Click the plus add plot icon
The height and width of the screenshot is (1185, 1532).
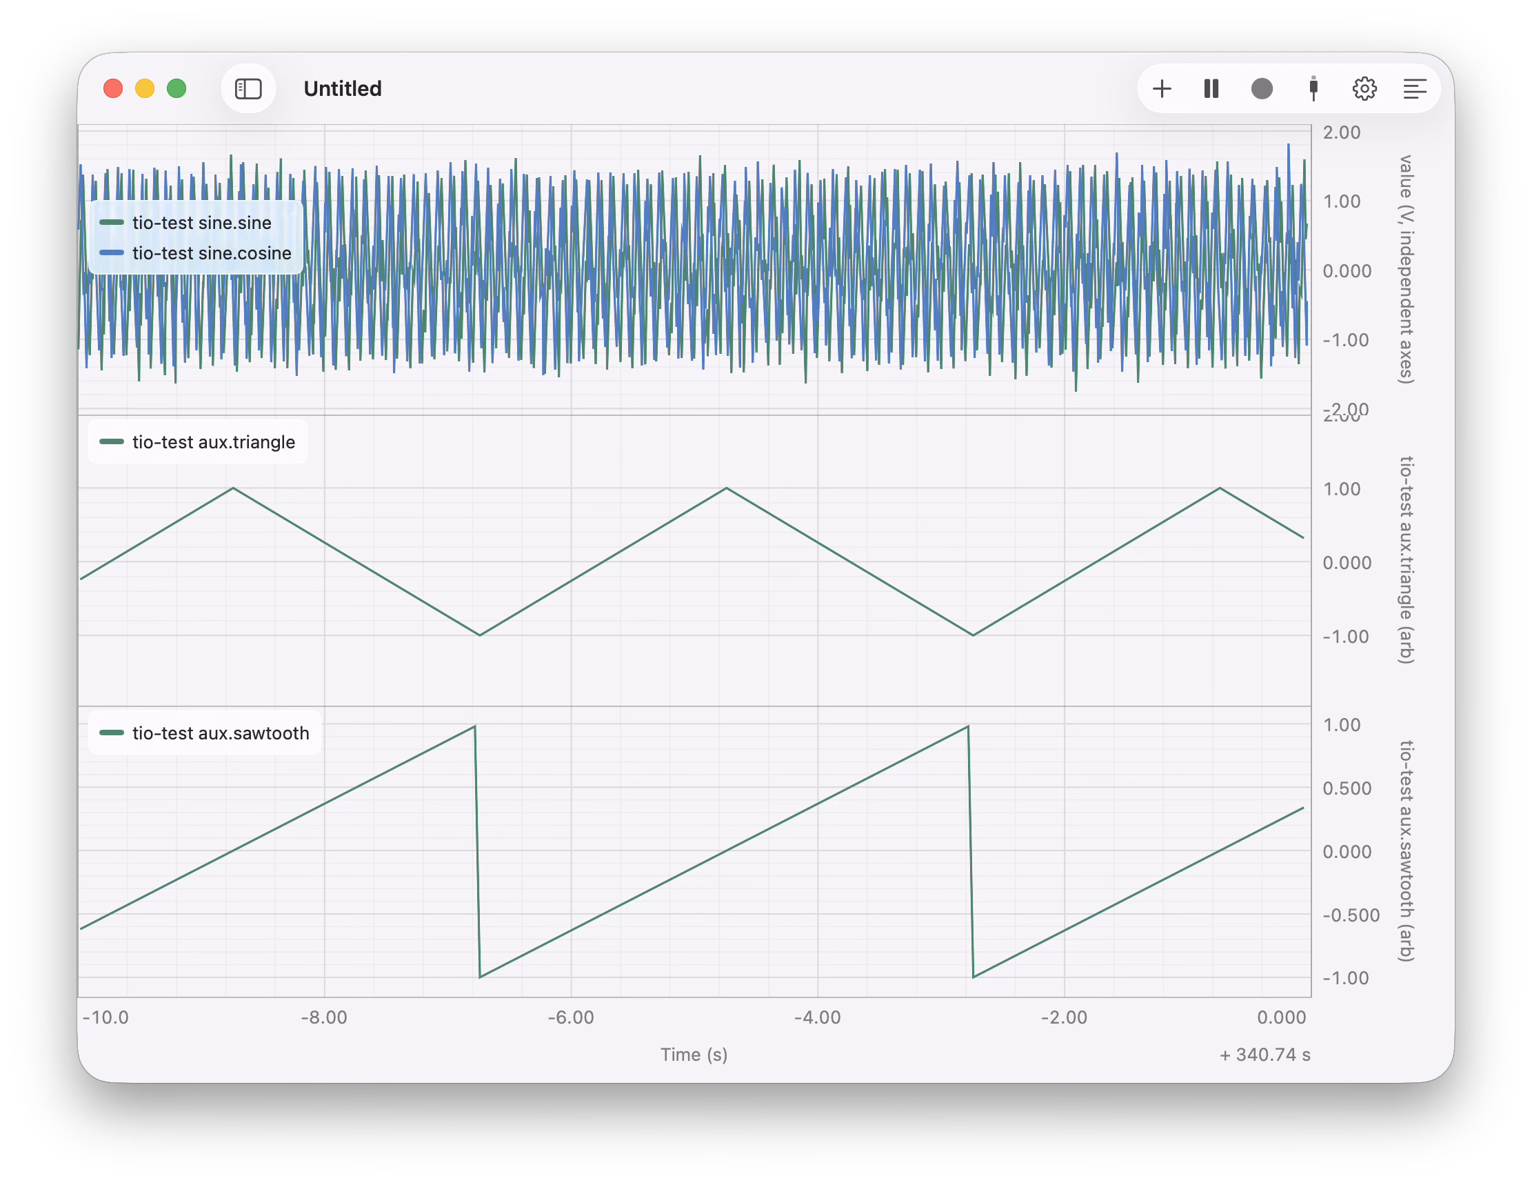pyautogui.click(x=1162, y=89)
